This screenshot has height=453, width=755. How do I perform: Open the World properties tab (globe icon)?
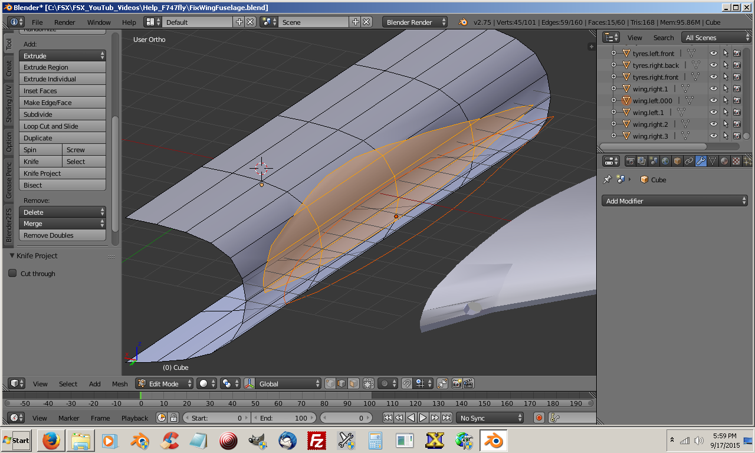tap(665, 161)
